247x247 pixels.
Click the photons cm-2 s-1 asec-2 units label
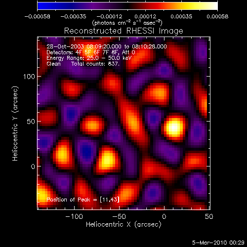127,23
